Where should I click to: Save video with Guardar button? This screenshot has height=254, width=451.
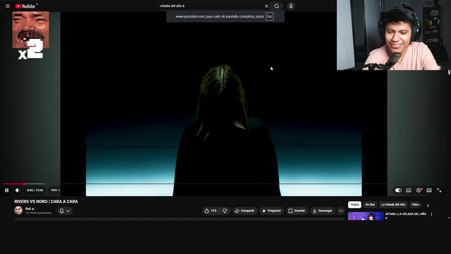click(297, 211)
